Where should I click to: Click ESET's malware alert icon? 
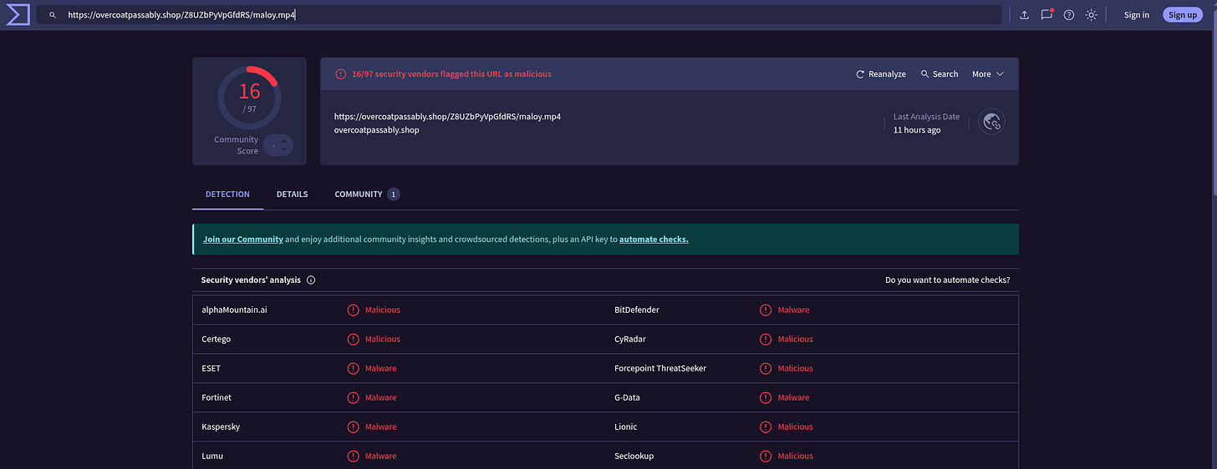point(353,368)
